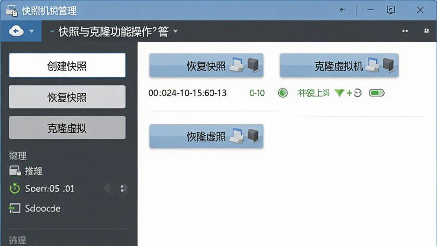This screenshot has height=246, width=437.
Task: Click the snapshot manager app icon in title bar
Action: [x=12, y=11]
